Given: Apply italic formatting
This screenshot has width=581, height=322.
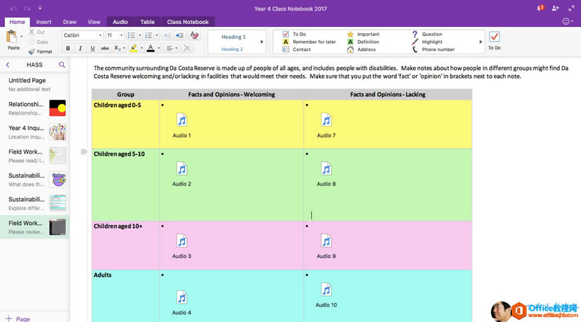Looking at the screenshot, I should (80, 48).
